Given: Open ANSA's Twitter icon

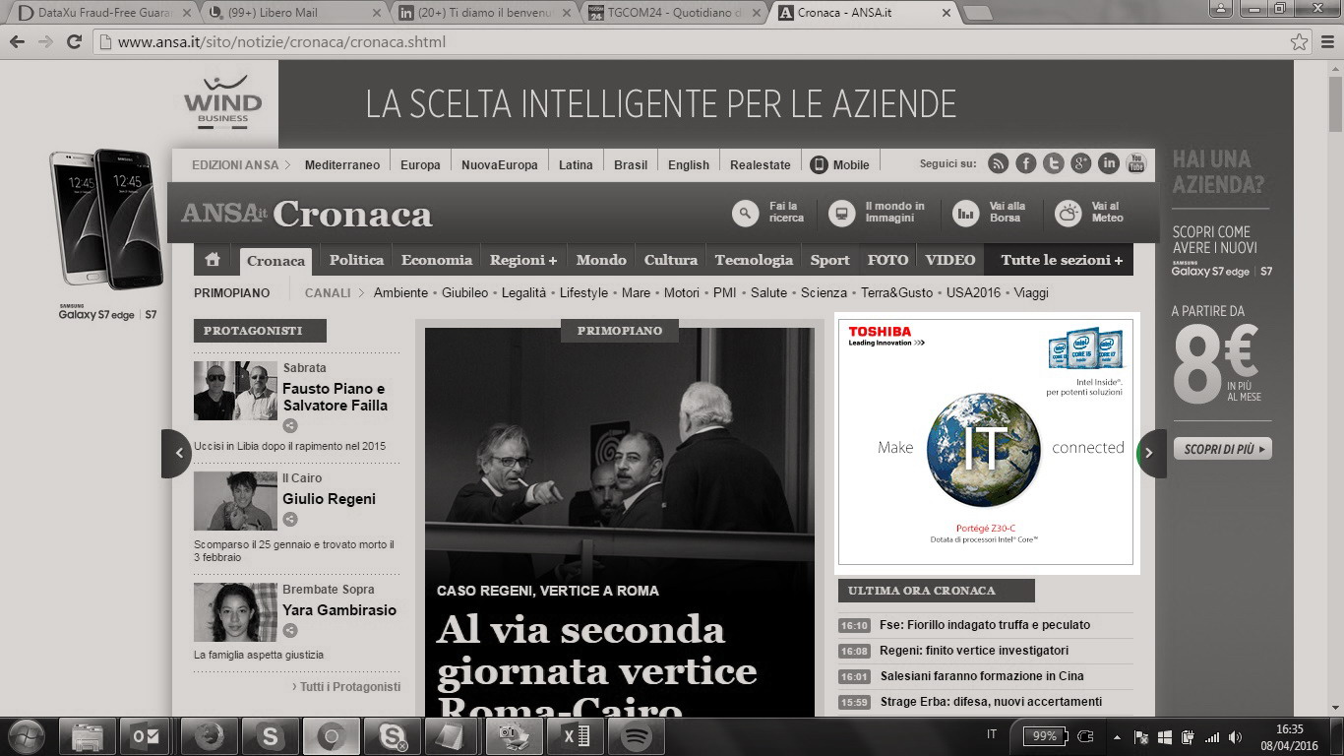Looking at the screenshot, I should coord(1054,163).
